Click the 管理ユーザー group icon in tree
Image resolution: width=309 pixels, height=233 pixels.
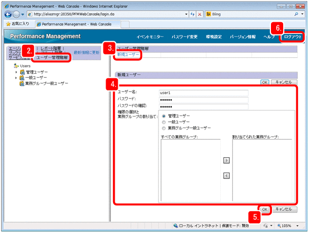coord(22,72)
